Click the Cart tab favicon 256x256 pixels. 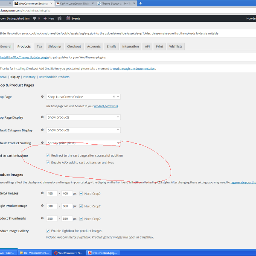pyautogui.click(x=58, y=3)
